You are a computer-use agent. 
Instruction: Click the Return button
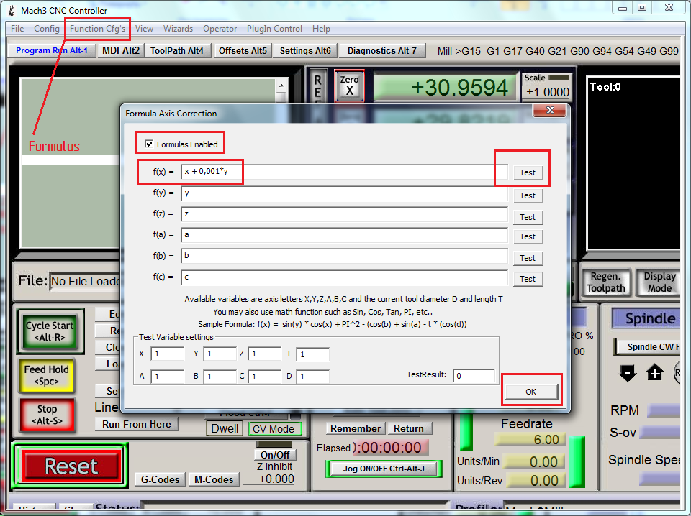[x=409, y=428]
